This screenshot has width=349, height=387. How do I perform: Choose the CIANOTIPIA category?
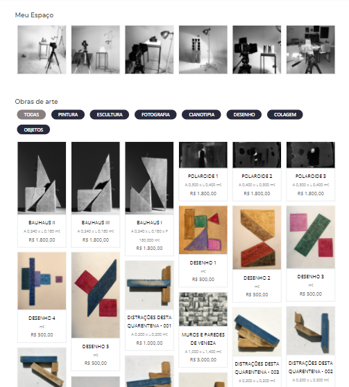click(201, 114)
